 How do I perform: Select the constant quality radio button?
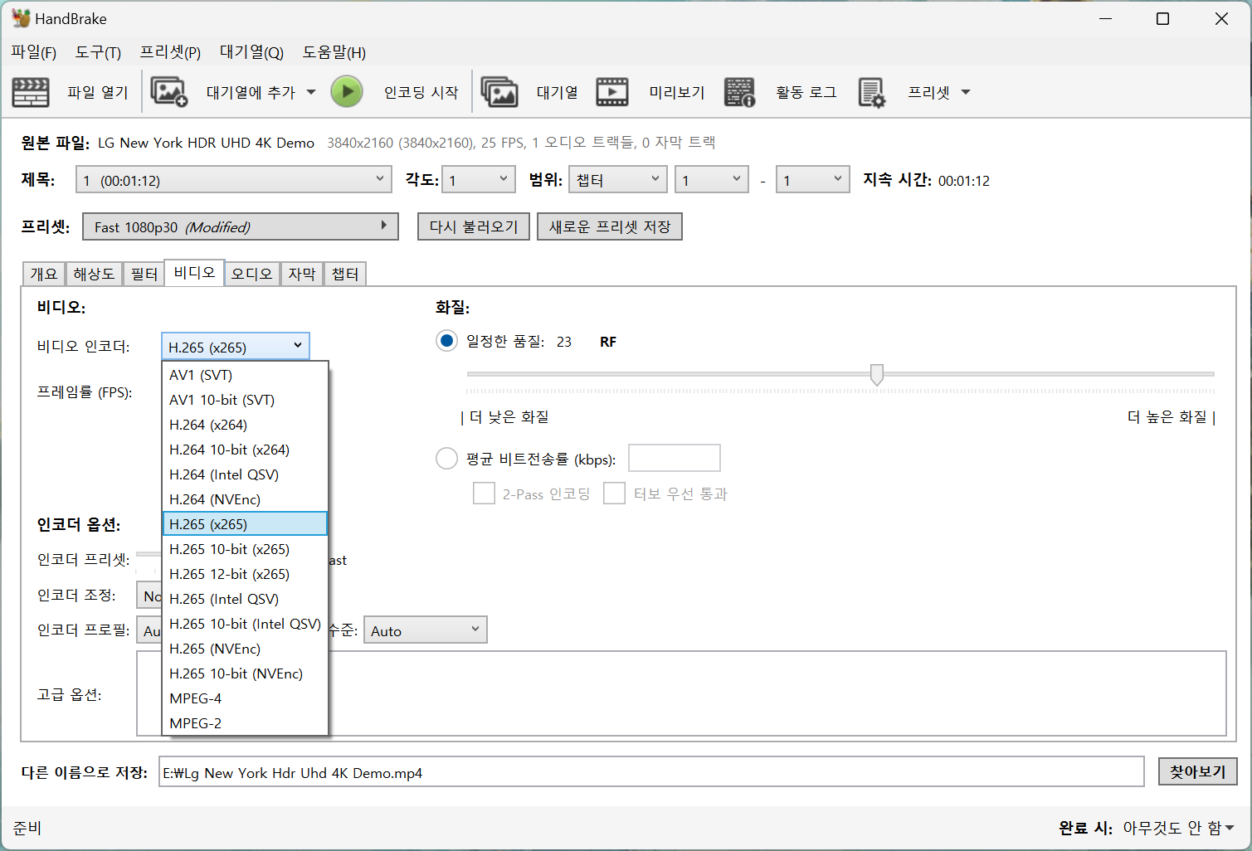pos(446,341)
